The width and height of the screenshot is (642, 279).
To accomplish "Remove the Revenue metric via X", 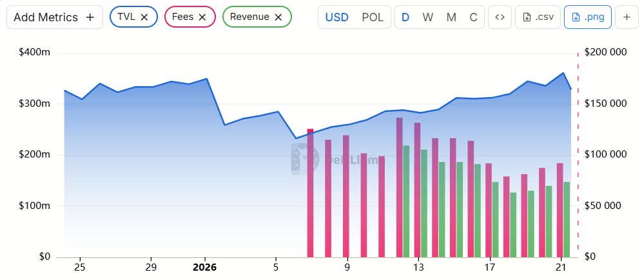I will pos(278,17).
